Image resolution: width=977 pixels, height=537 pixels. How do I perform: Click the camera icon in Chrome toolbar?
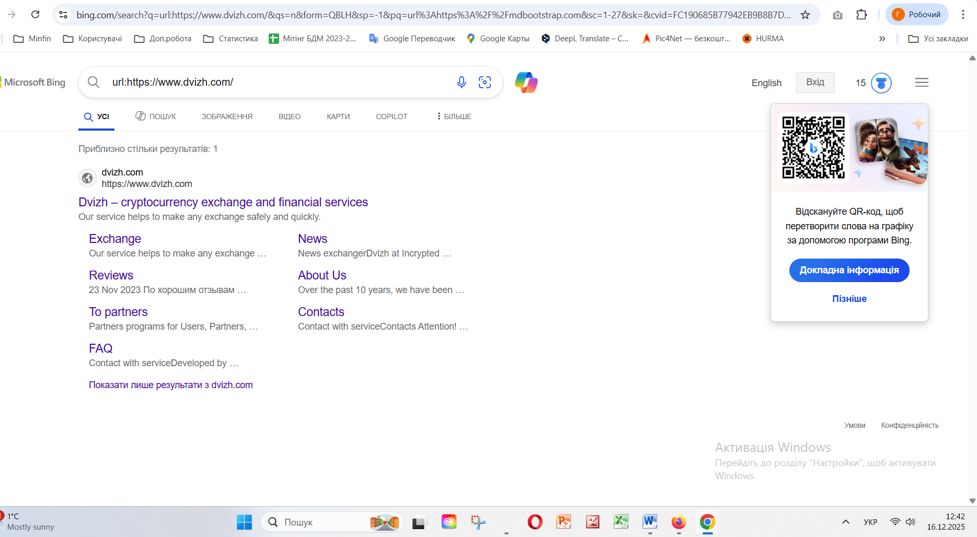837,15
